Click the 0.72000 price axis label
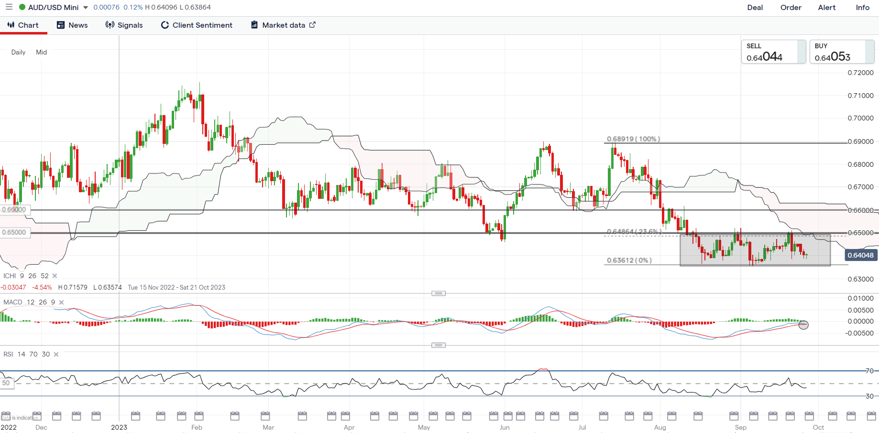Image resolution: width=879 pixels, height=433 pixels. point(860,73)
